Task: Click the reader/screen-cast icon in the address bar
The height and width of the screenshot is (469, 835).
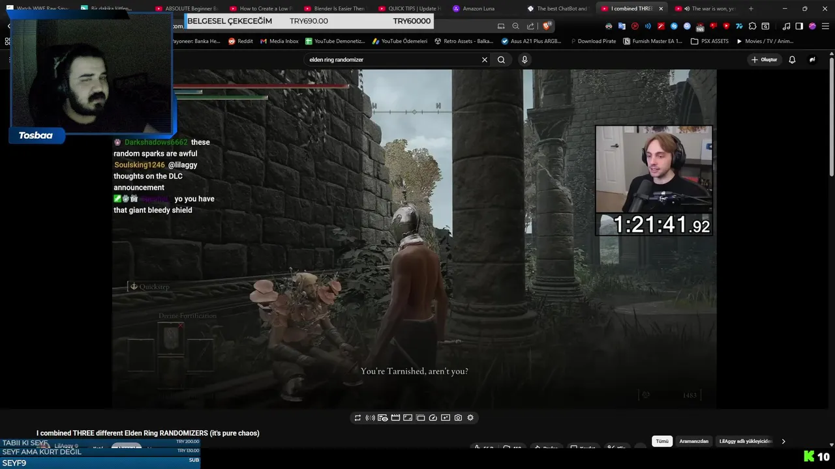Action: pos(501,26)
